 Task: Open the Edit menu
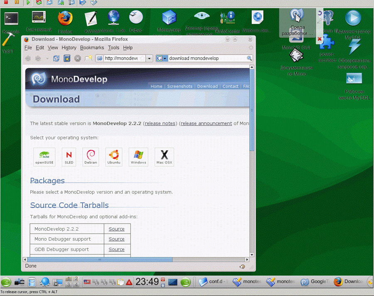pyautogui.click(x=40, y=47)
